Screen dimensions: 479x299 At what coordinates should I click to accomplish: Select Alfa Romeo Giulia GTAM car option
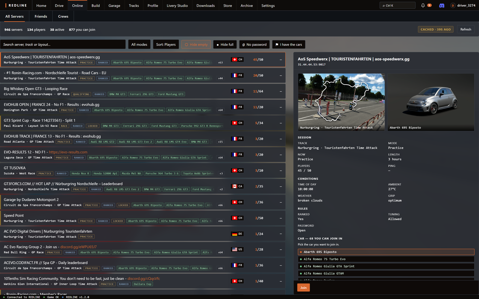pos(386,274)
